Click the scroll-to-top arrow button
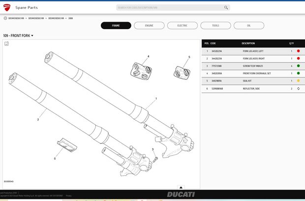This screenshot has height=201, width=305. pyautogui.click(x=181, y=187)
